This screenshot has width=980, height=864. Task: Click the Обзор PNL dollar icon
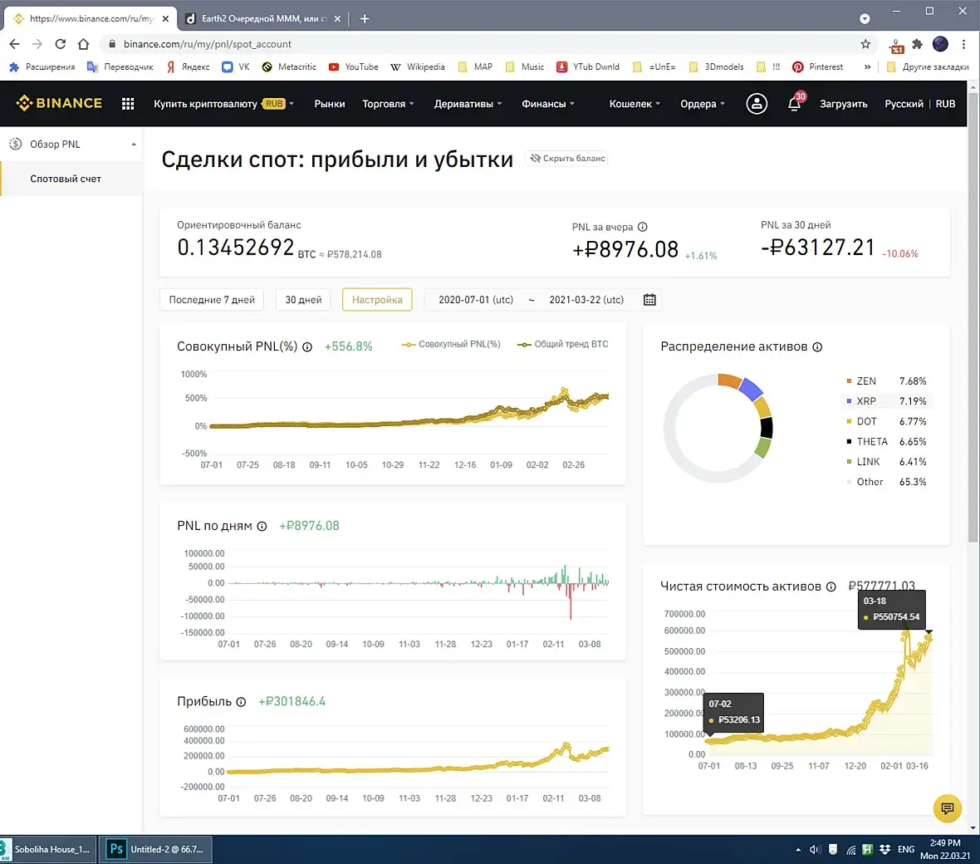(x=16, y=144)
